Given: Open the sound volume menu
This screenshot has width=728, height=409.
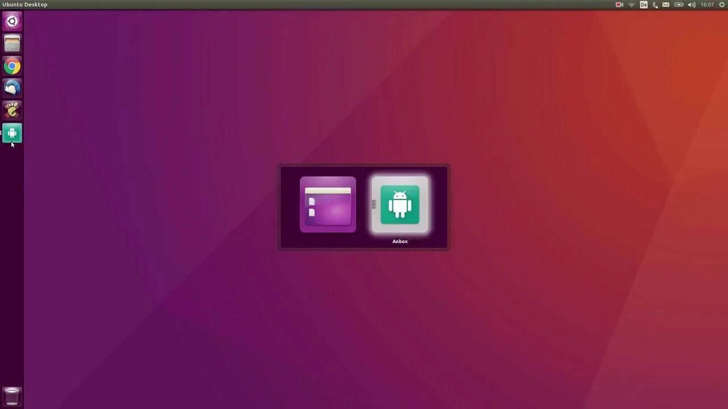Looking at the screenshot, I should [x=692, y=5].
